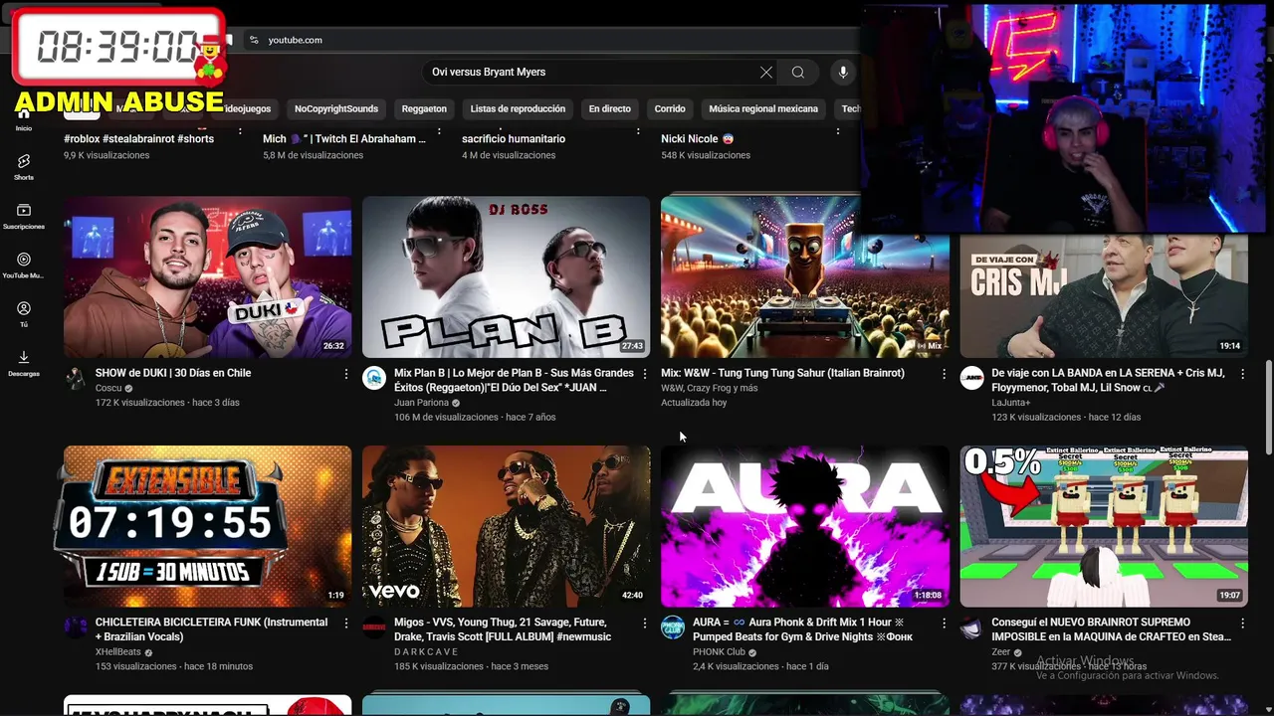Viewport: 1274px width, 716px height.
Task: Open options menu for SHOW de DUKI video
Action: click(346, 374)
